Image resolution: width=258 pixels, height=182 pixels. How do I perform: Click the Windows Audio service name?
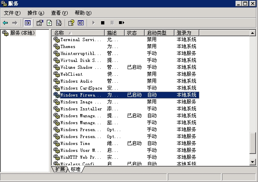(76, 81)
